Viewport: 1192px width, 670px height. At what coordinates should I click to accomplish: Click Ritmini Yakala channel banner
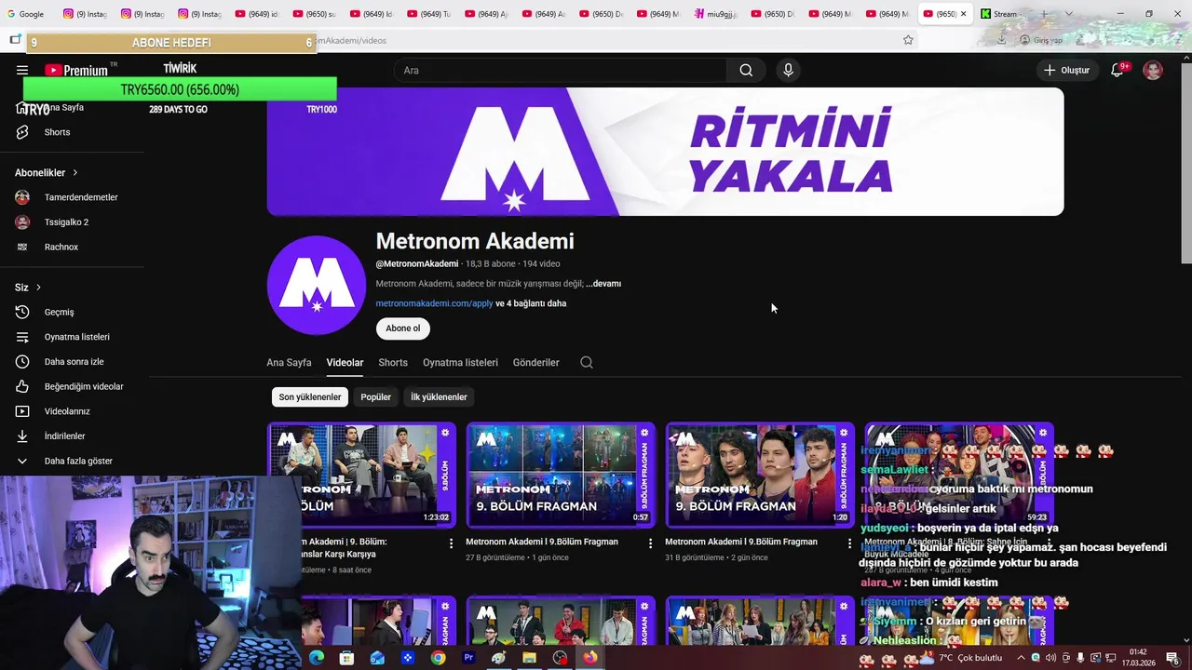pyautogui.click(x=665, y=152)
